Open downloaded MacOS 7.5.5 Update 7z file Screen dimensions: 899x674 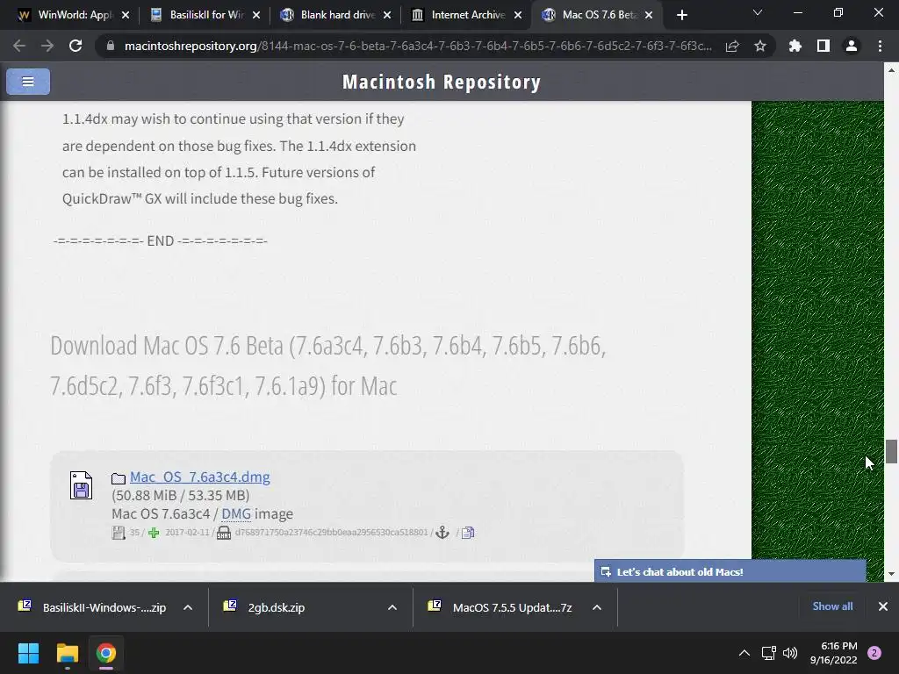(x=500, y=607)
